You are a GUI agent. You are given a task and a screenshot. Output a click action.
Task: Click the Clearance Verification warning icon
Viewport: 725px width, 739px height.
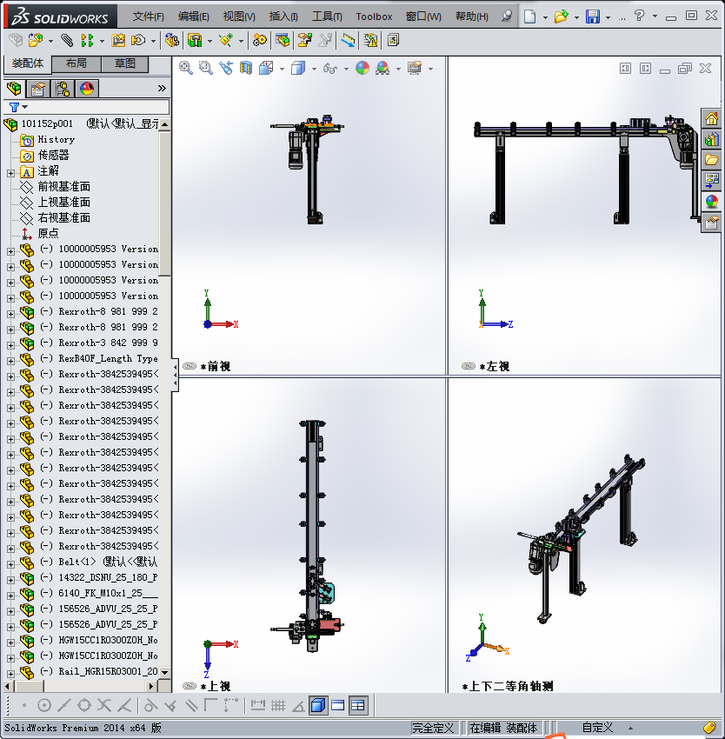(371, 41)
